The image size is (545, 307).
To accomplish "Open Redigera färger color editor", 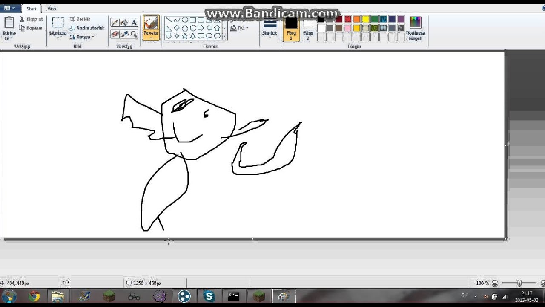I will click(415, 28).
